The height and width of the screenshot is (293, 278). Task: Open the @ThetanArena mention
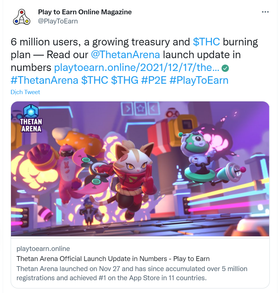click(125, 55)
